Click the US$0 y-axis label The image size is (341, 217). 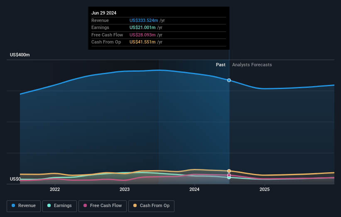click(15, 179)
